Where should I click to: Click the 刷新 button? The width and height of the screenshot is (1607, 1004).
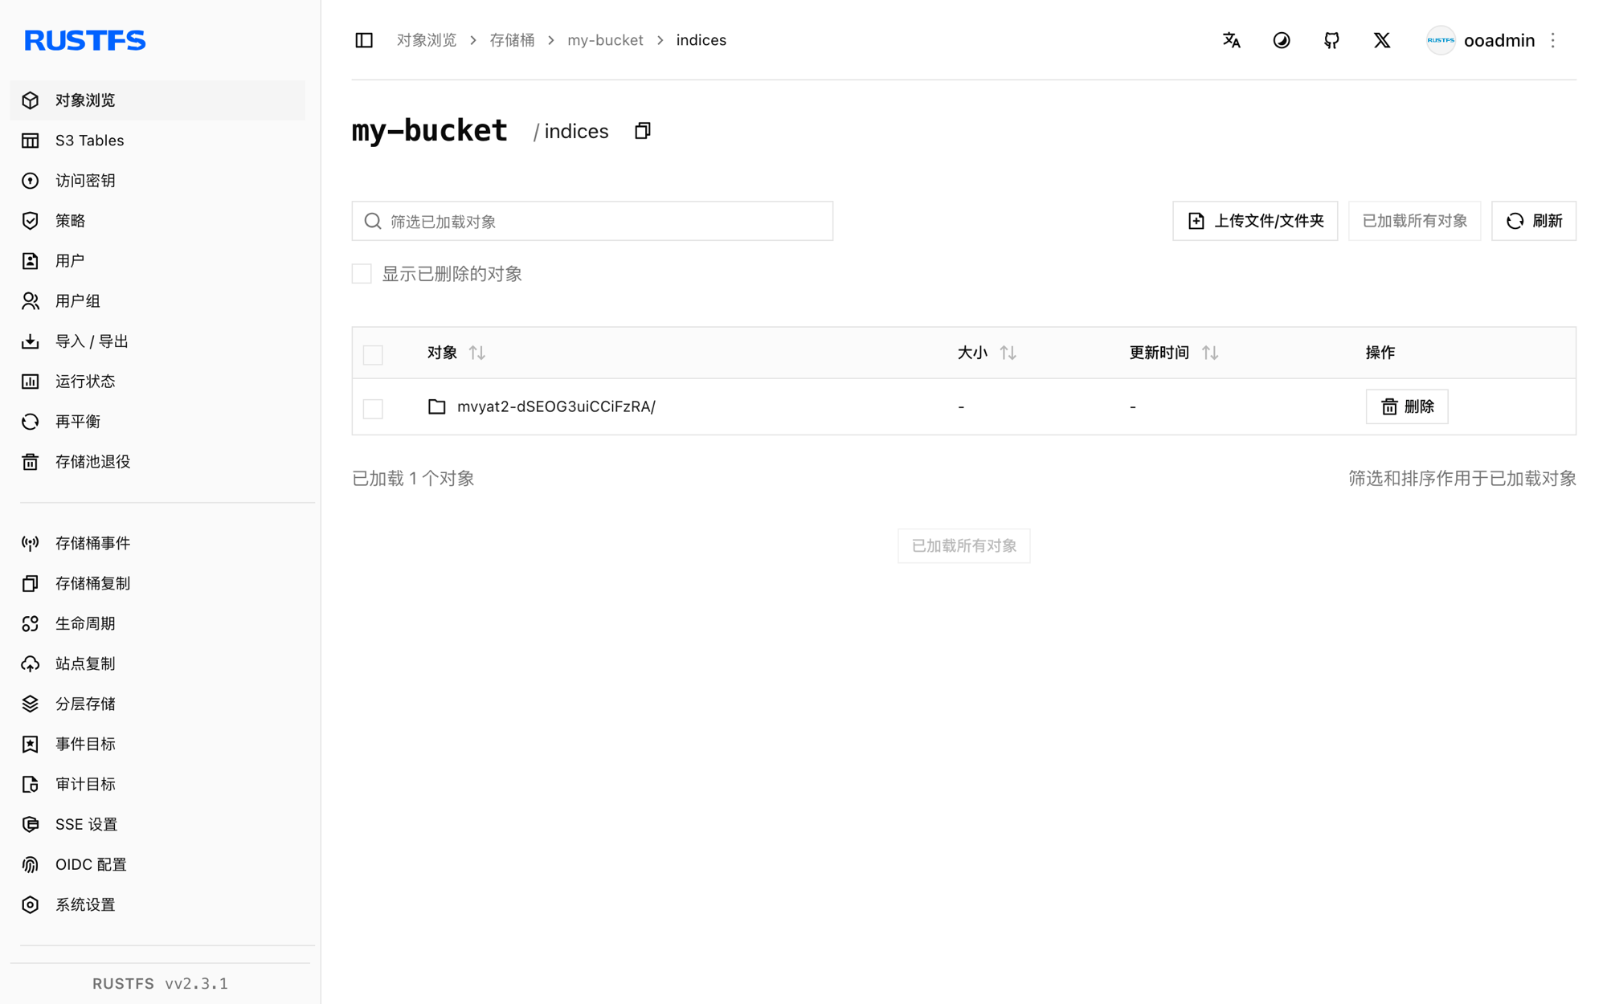click(1534, 221)
